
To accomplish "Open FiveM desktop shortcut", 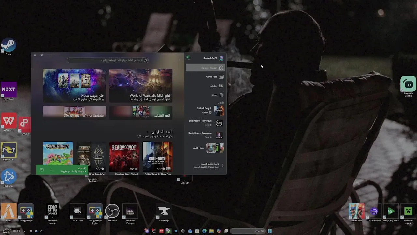I will click(9, 213).
